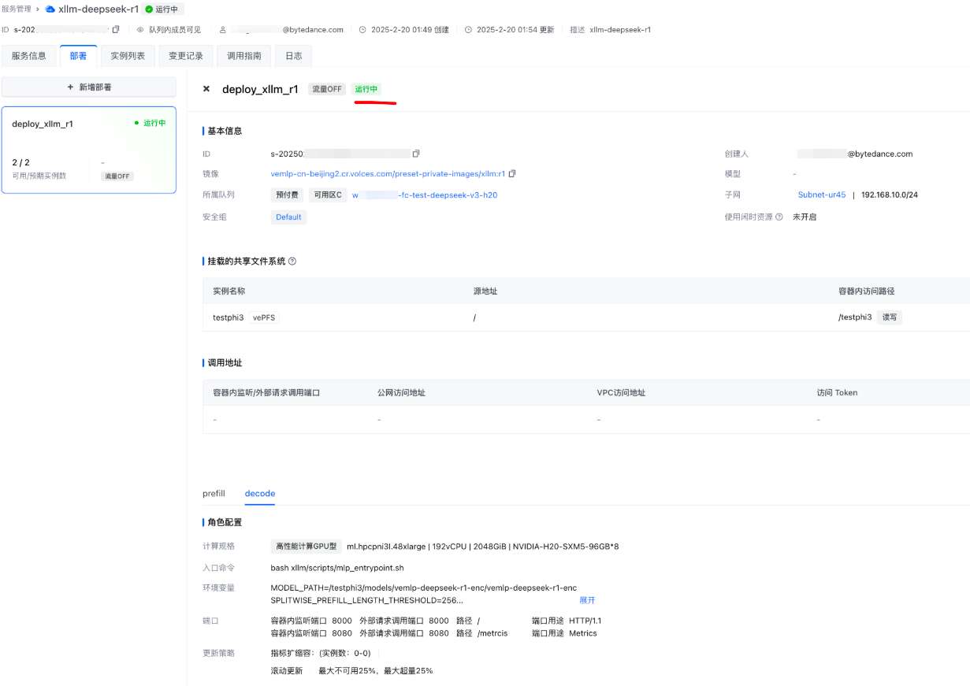Click the Metrics port usage value
This screenshot has height=686, width=970.
pos(583,633)
